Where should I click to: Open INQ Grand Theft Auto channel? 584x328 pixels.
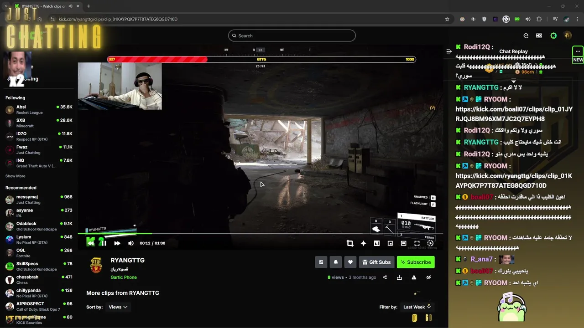(x=39, y=163)
